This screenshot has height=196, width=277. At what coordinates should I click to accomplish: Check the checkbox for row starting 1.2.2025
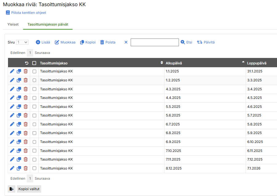pyautogui.click(x=34, y=80)
